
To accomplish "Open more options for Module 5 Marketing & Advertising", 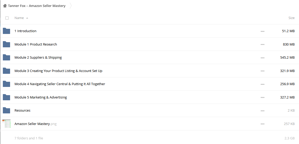I will 262,97.
